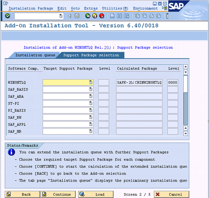Open value help for PI_BASIS target package
Viewport: 209px width, 198px height.
tap(91, 110)
